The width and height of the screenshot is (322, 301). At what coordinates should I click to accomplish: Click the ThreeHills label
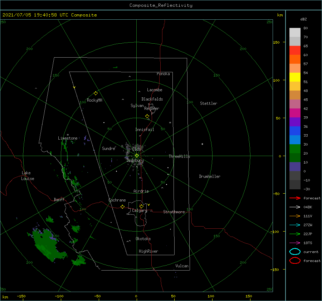179,156
